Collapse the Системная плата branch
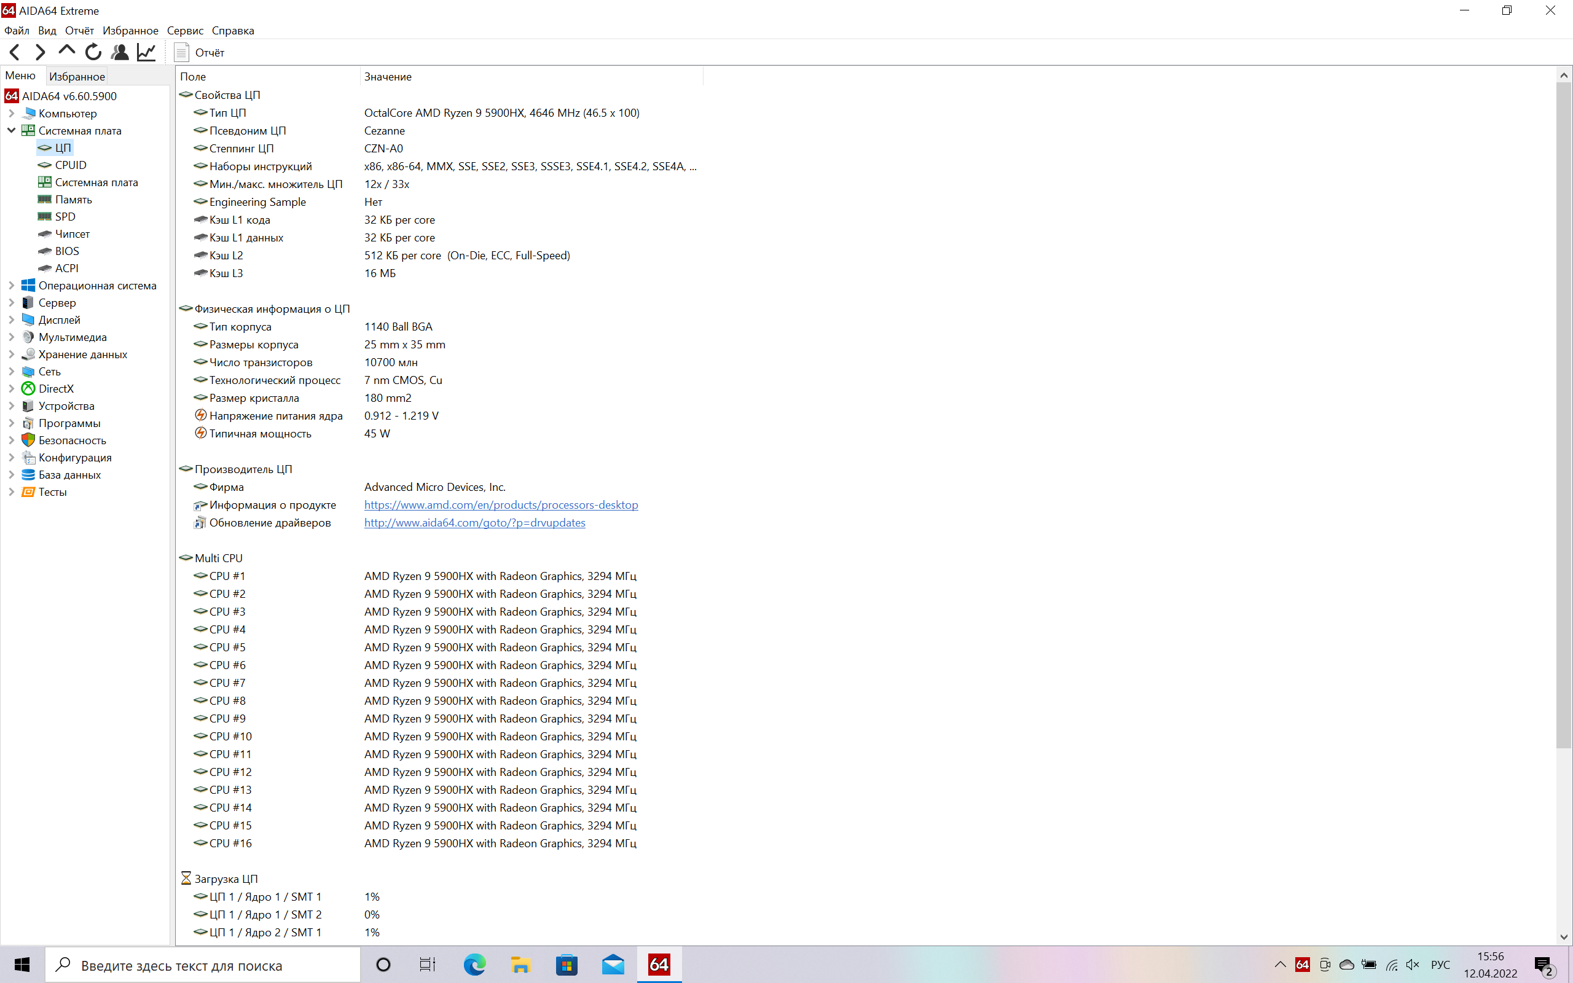The height and width of the screenshot is (983, 1573). tap(11, 131)
